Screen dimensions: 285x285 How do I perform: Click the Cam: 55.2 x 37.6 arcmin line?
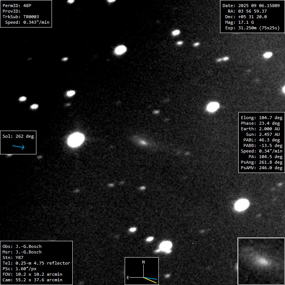click(x=32, y=280)
